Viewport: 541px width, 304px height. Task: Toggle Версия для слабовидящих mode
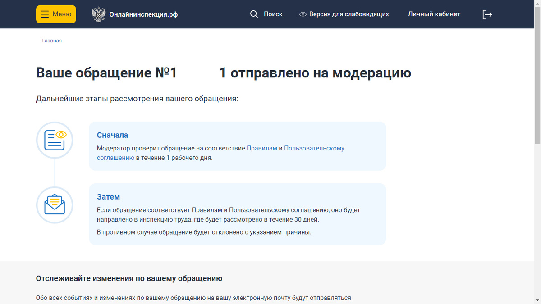[x=348, y=14]
